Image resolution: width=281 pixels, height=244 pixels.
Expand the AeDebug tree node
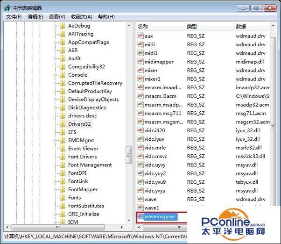tap(56, 26)
